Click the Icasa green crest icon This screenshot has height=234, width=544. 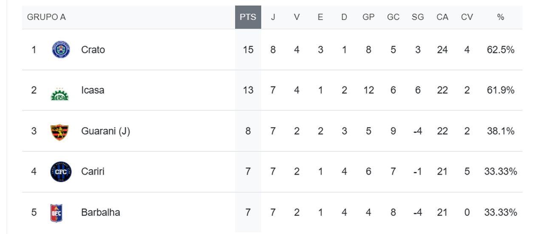pos(59,94)
